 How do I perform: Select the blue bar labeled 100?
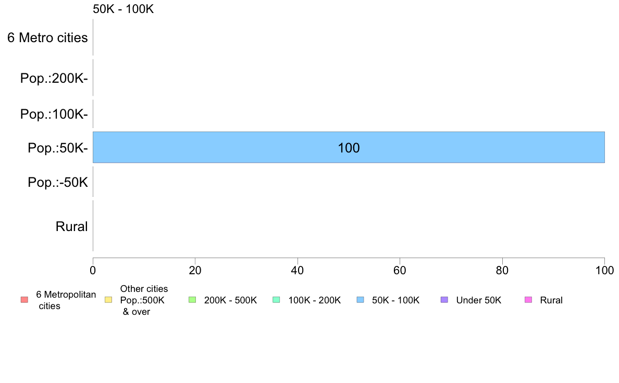point(349,147)
